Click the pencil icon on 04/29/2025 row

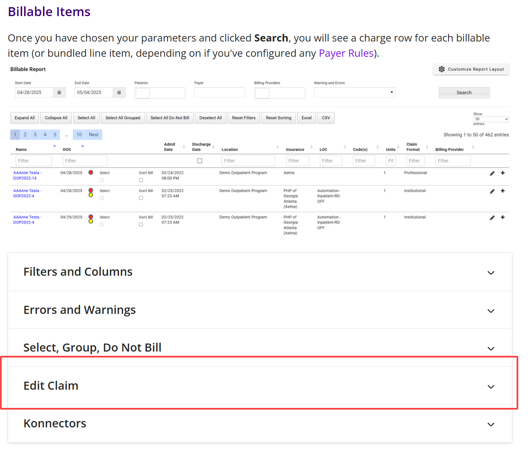(x=492, y=218)
